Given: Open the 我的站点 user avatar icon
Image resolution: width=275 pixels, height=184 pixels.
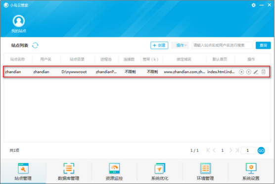Looking at the screenshot, I should click(x=19, y=21).
